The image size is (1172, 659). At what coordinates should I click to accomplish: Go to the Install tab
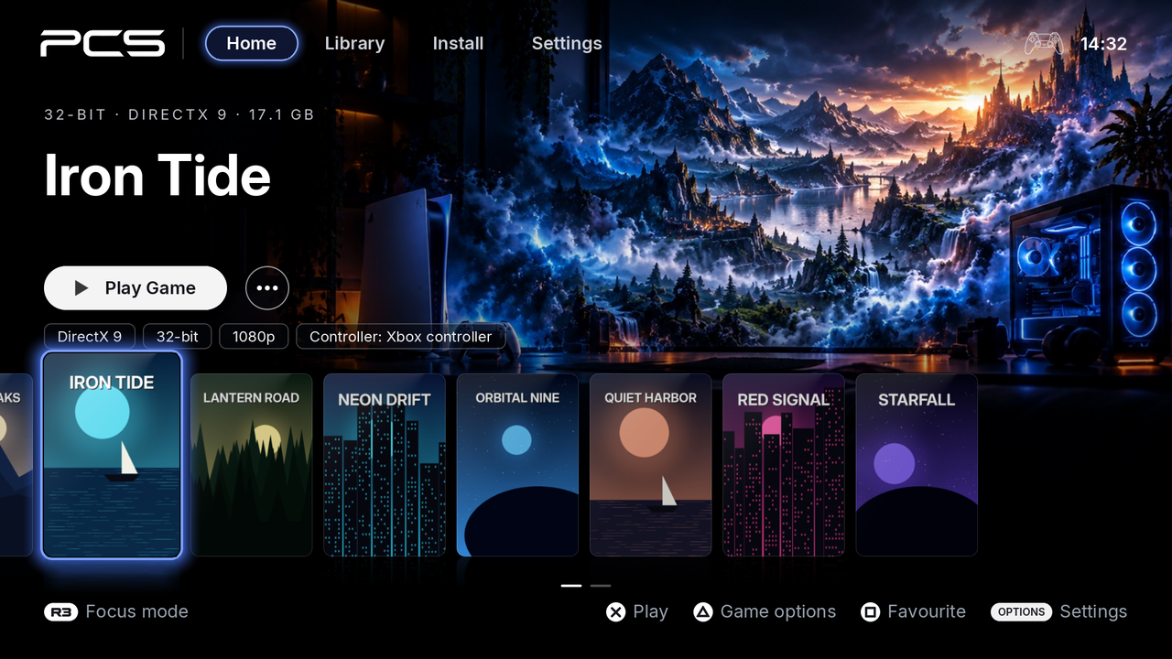(458, 43)
